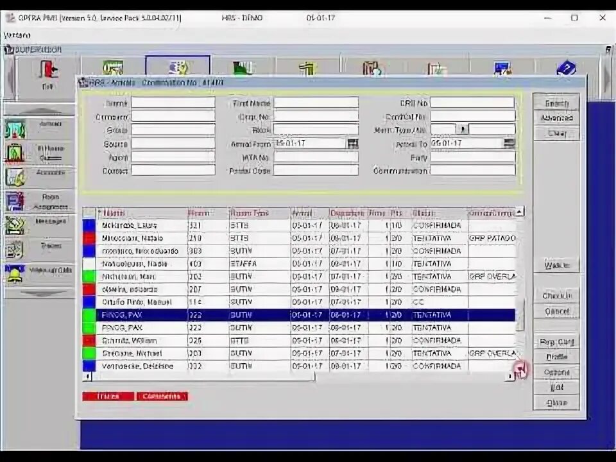Open the blue computer Miscellaneous toolbar icon
The image size is (616, 462).
pos(502,69)
